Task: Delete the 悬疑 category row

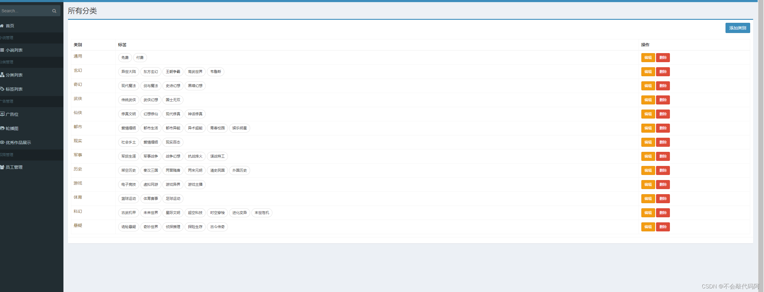Action: [663, 227]
